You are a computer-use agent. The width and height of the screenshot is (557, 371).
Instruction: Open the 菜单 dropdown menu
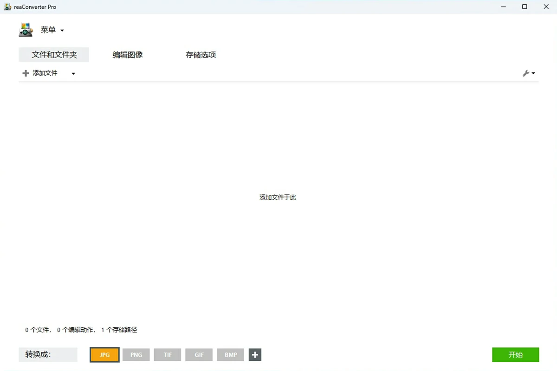52,30
